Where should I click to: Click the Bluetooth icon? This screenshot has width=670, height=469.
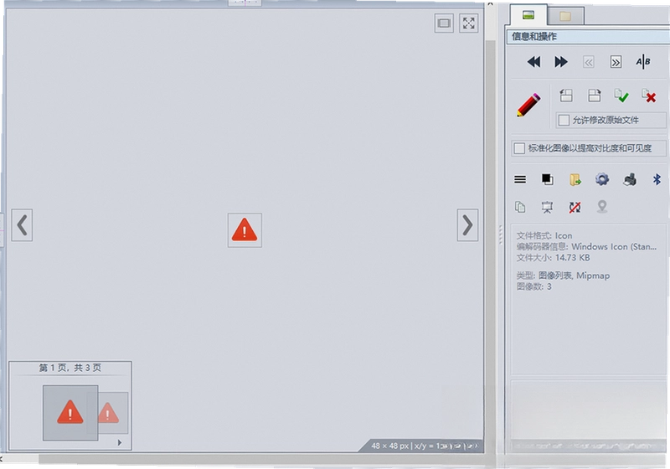(x=657, y=179)
